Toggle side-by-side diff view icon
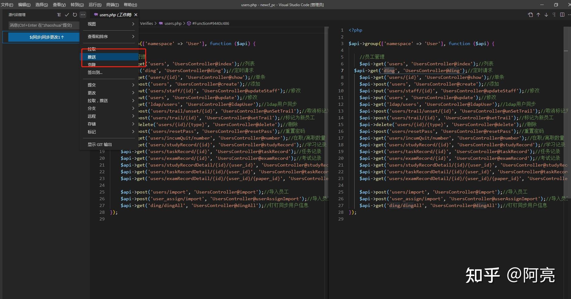Viewport: 571px width, 299px height. point(562,15)
